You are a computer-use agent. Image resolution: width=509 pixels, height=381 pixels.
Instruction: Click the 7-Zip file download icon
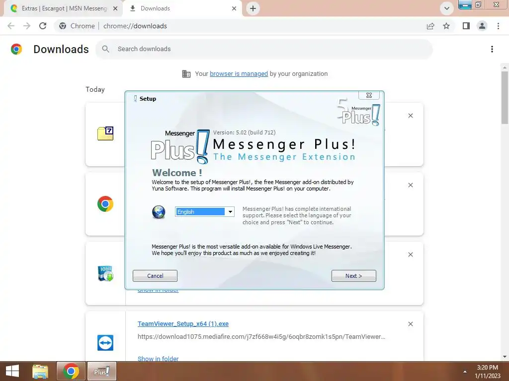(x=105, y=133)
